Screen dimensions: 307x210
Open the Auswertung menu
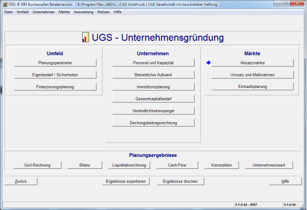point(83,12)
